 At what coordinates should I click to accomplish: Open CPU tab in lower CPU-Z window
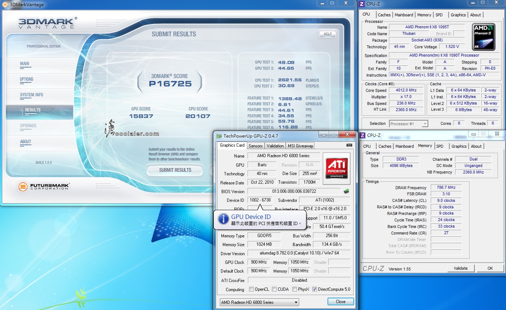367,146
